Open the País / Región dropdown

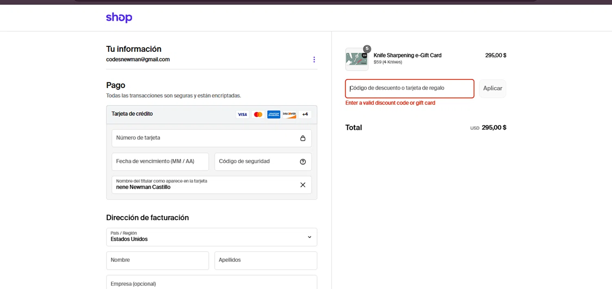pos(211,237)
